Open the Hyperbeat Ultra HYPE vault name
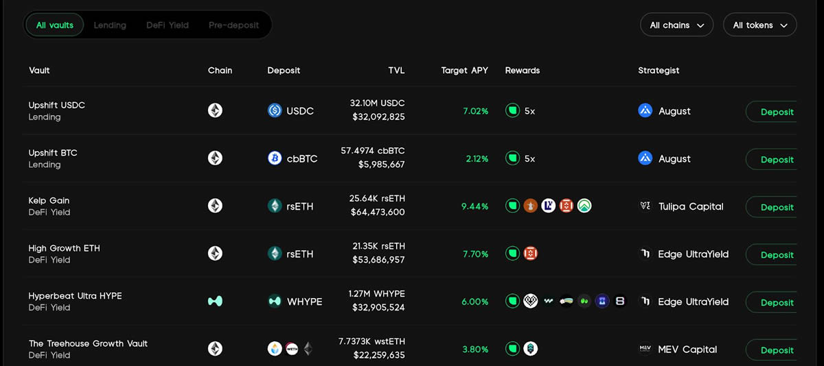The image size is (824, 366). point(75,295)
